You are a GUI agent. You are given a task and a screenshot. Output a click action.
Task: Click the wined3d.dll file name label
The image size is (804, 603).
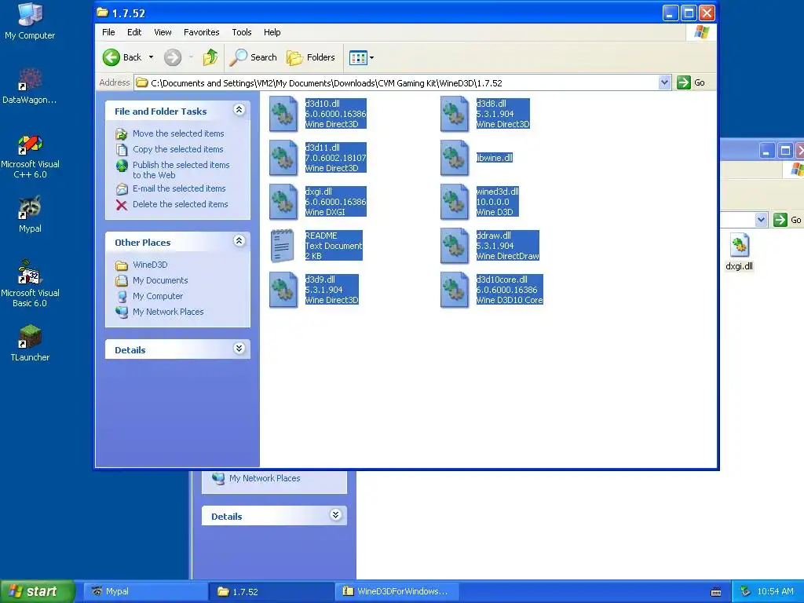point(497,192)
